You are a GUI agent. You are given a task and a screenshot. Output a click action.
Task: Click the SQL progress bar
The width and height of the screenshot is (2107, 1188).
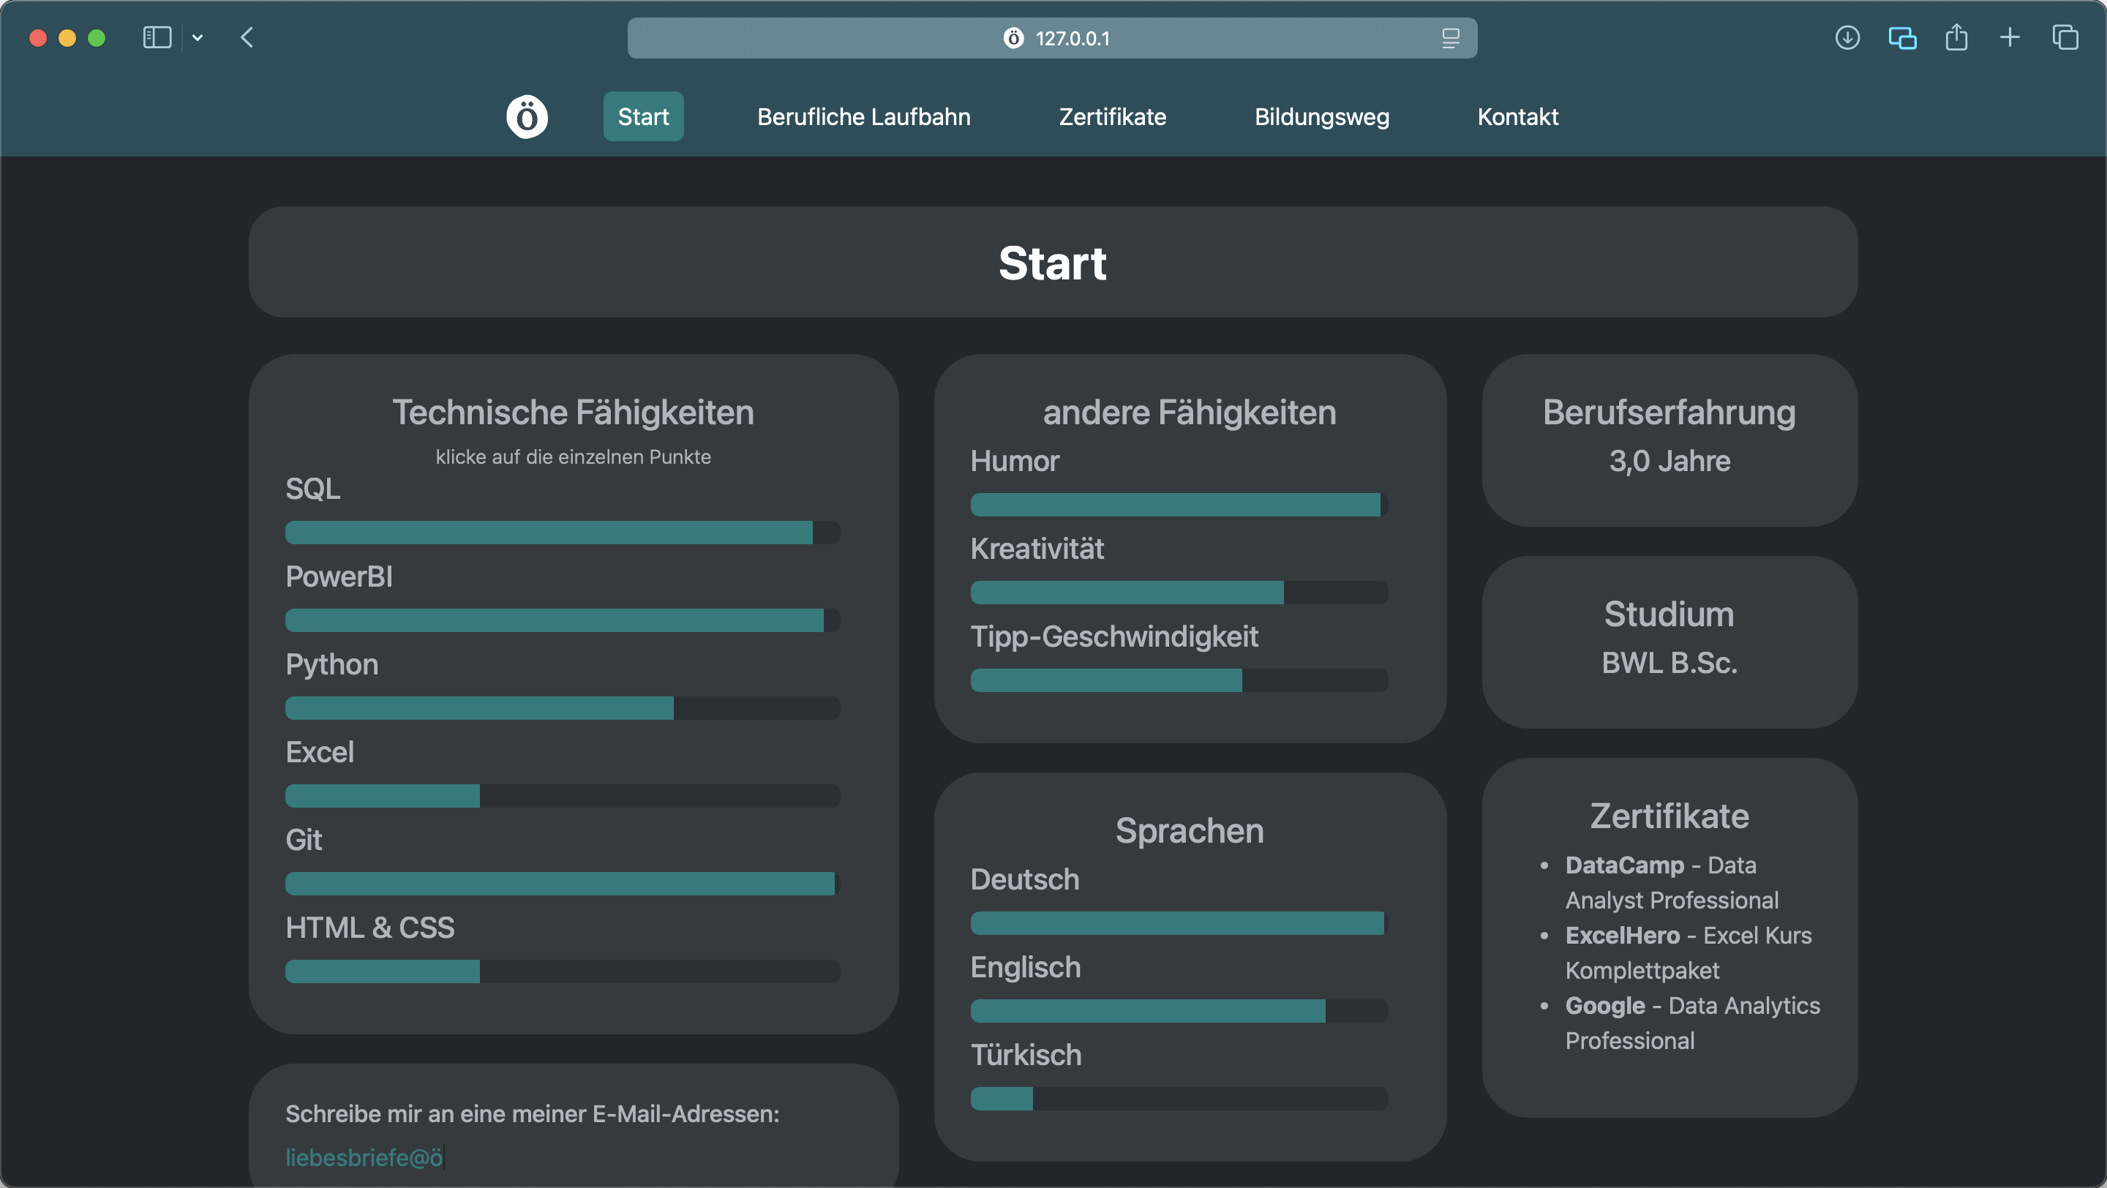tap(563, 533)
